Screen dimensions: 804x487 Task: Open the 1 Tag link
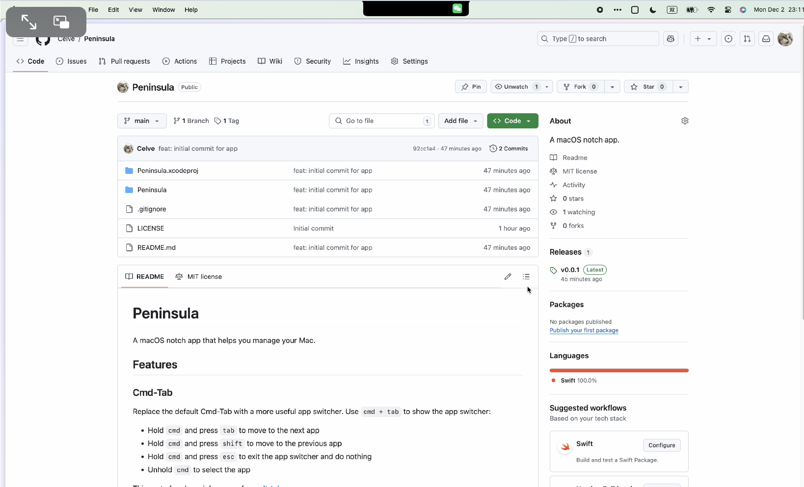(227, 121)
